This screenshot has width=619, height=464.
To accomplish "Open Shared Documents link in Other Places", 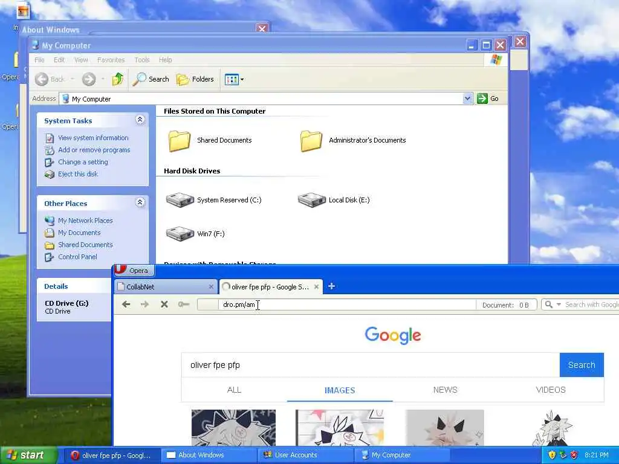I will point(85,245).
